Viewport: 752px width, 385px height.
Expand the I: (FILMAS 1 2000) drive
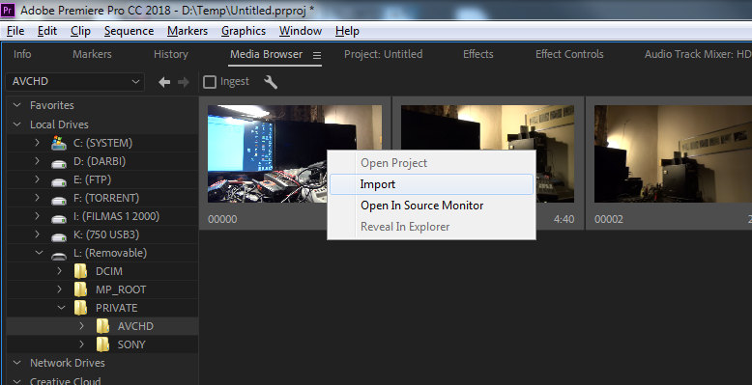click(x=37, y=216)
